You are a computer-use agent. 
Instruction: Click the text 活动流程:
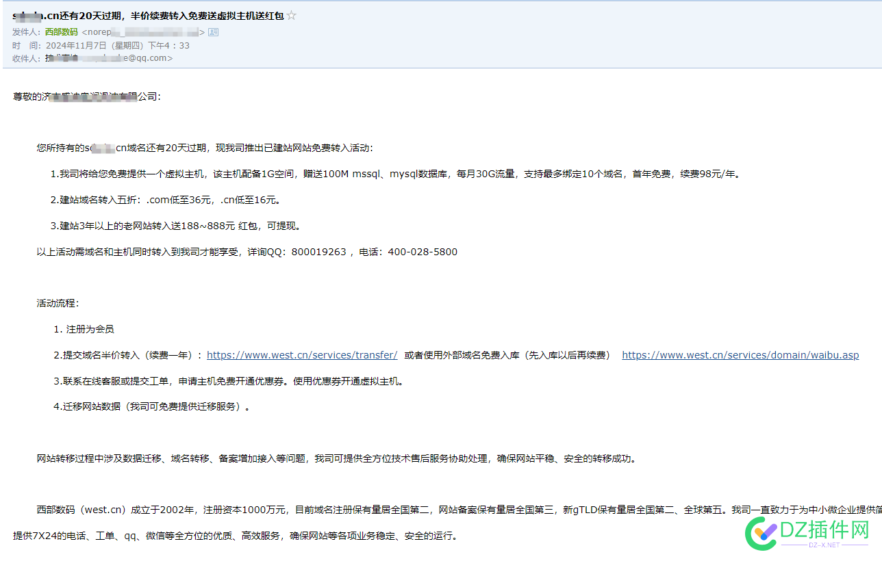click(58, 303)
